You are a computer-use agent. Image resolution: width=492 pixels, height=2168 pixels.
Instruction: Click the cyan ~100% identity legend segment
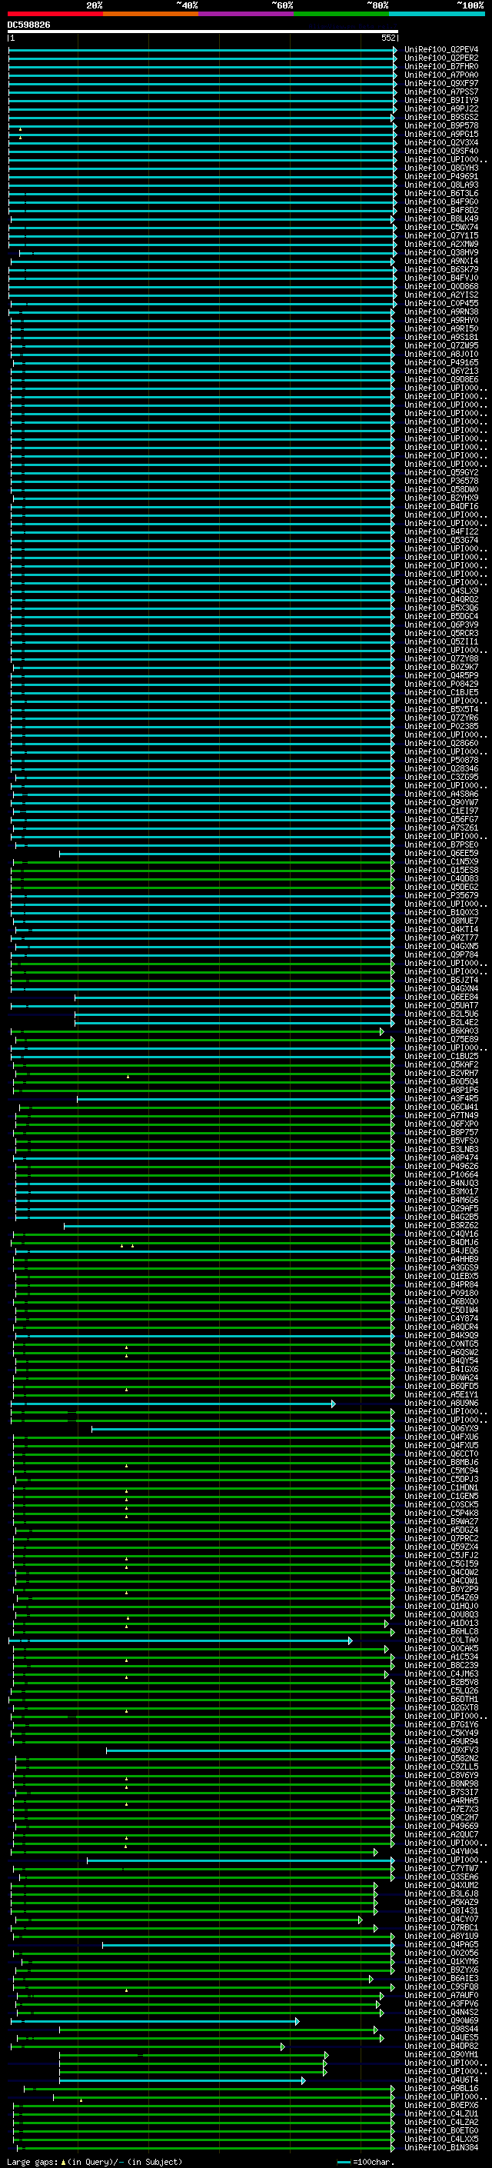click(437, 14)
